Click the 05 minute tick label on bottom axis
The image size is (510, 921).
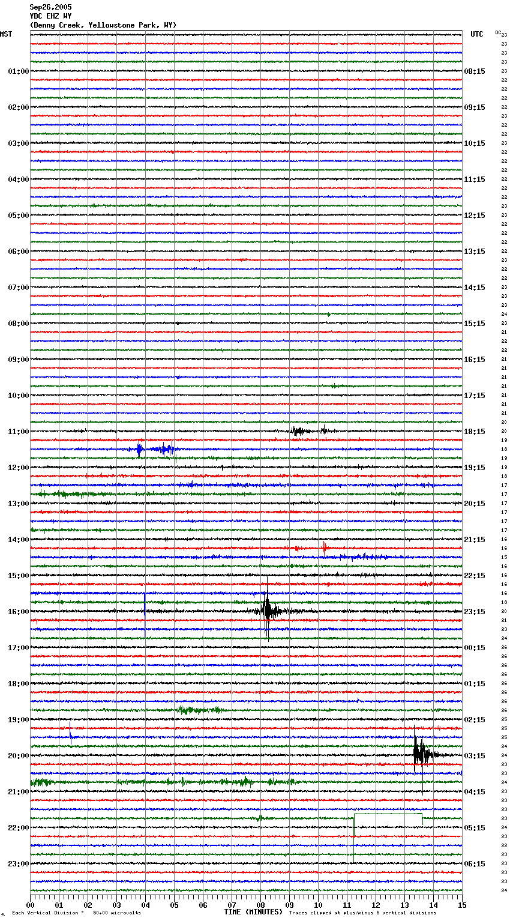click(174, 905)
